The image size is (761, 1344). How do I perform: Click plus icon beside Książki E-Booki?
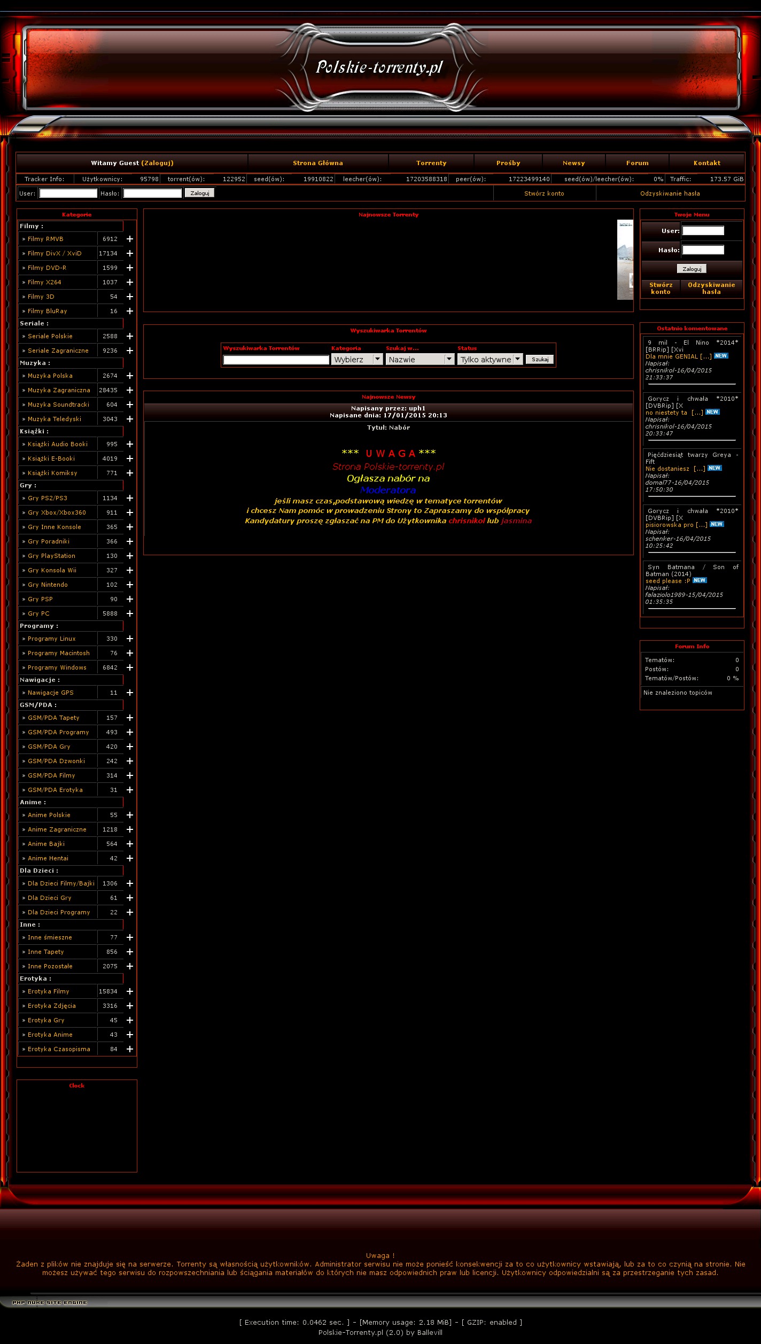point(130,459)
